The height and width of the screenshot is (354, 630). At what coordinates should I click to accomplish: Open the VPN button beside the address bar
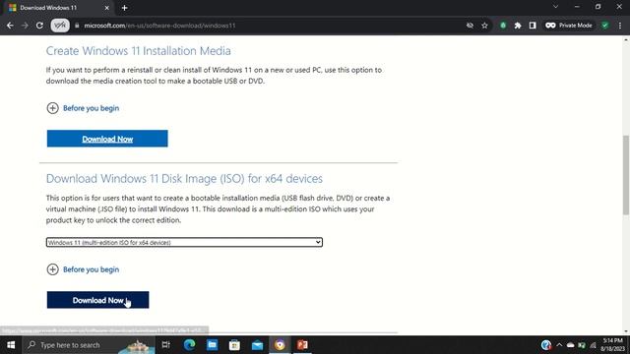click(x=60, y=26)
